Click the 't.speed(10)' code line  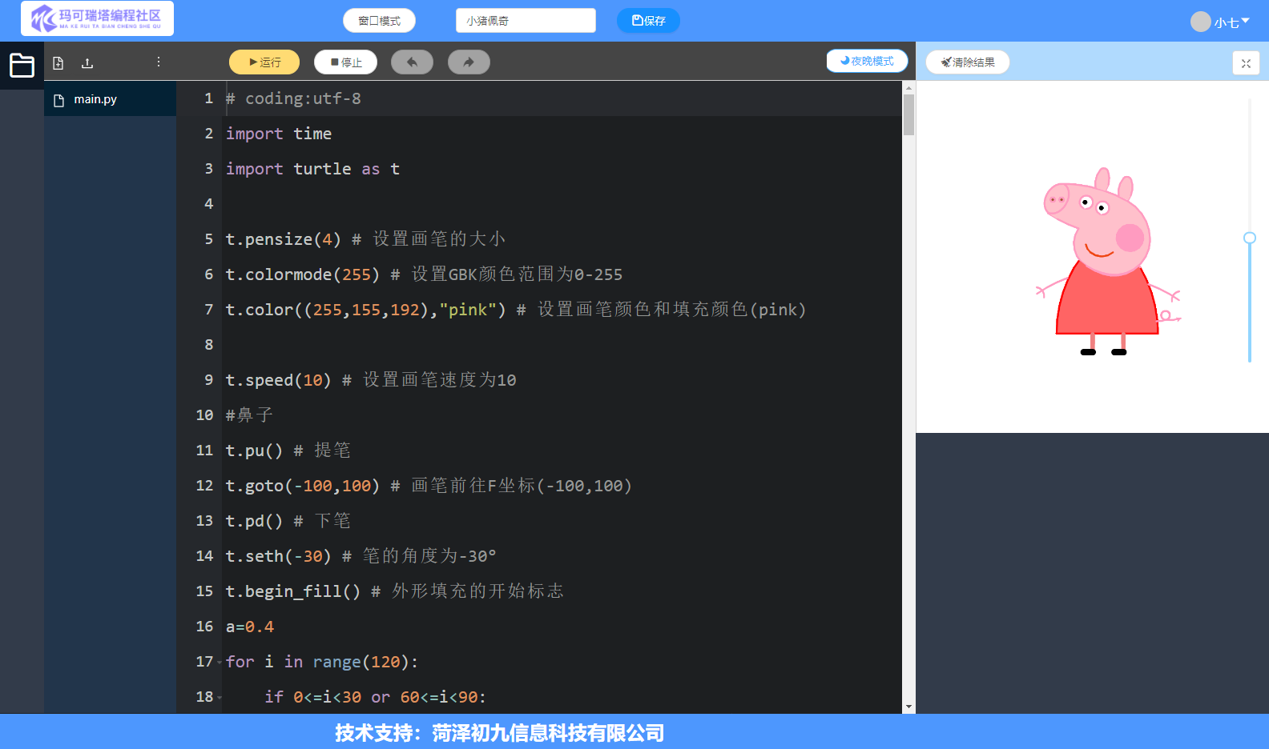point(371,380)
